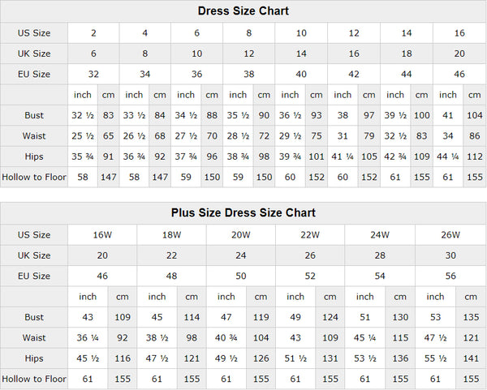The image size is (487, 390).
Task: Choose the 20W US size cell
Action: [x=241, y=235]
